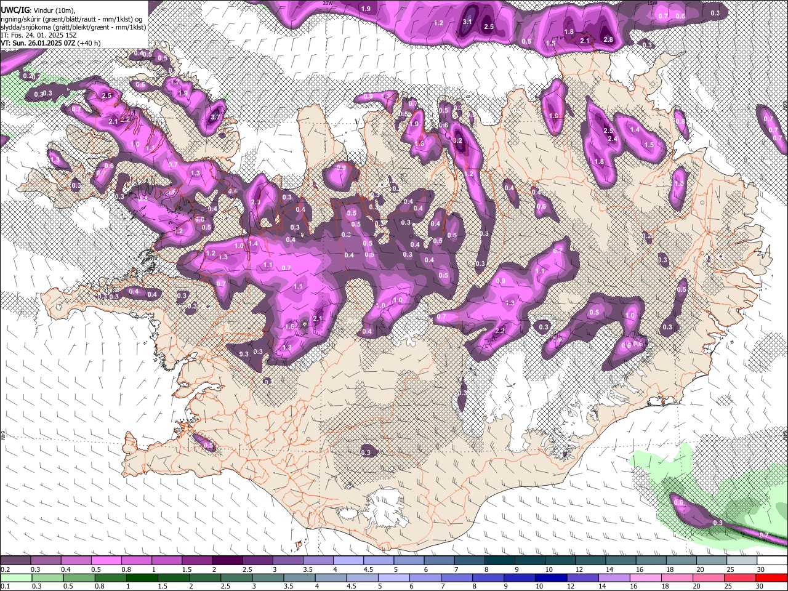Click the grey-green 3–3.5 rain legend swatch
The width and height of the screenshot is (788, 591).
[267, 577]
